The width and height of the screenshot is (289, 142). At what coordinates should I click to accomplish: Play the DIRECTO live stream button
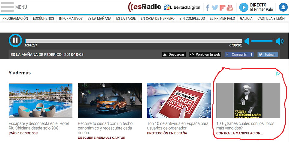click(x=244, y=7)
